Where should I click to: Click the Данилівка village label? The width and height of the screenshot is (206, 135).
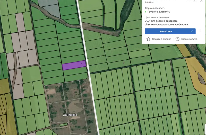70,115
